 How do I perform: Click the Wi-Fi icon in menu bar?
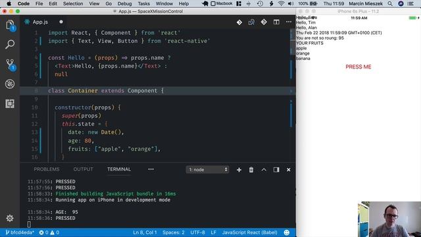281,3
